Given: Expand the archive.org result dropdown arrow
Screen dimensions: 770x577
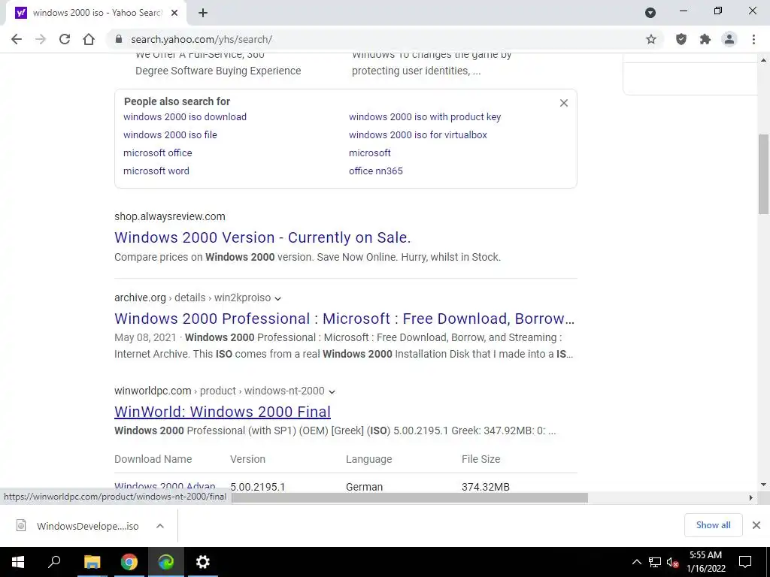Looking at the screenshot, I should pyautogui.click(x=278, y=298).
